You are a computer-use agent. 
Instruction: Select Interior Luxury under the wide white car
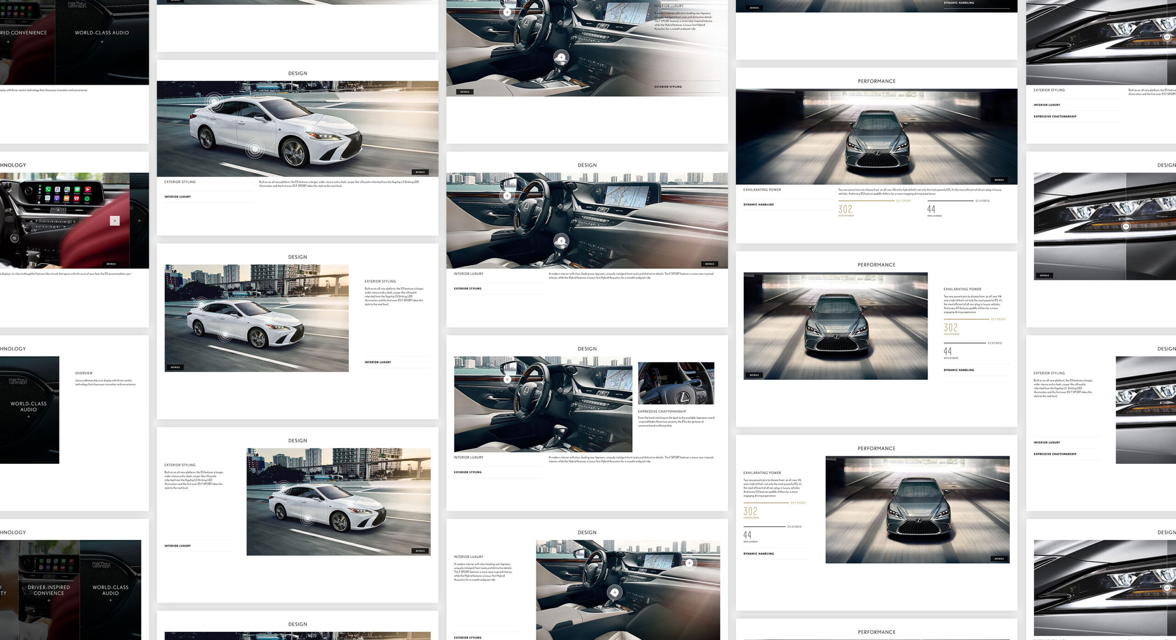[178, 197]
